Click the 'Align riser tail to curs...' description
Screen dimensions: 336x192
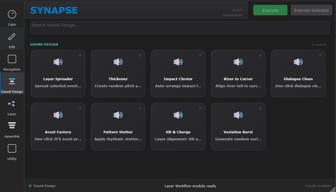coord(238,86)
